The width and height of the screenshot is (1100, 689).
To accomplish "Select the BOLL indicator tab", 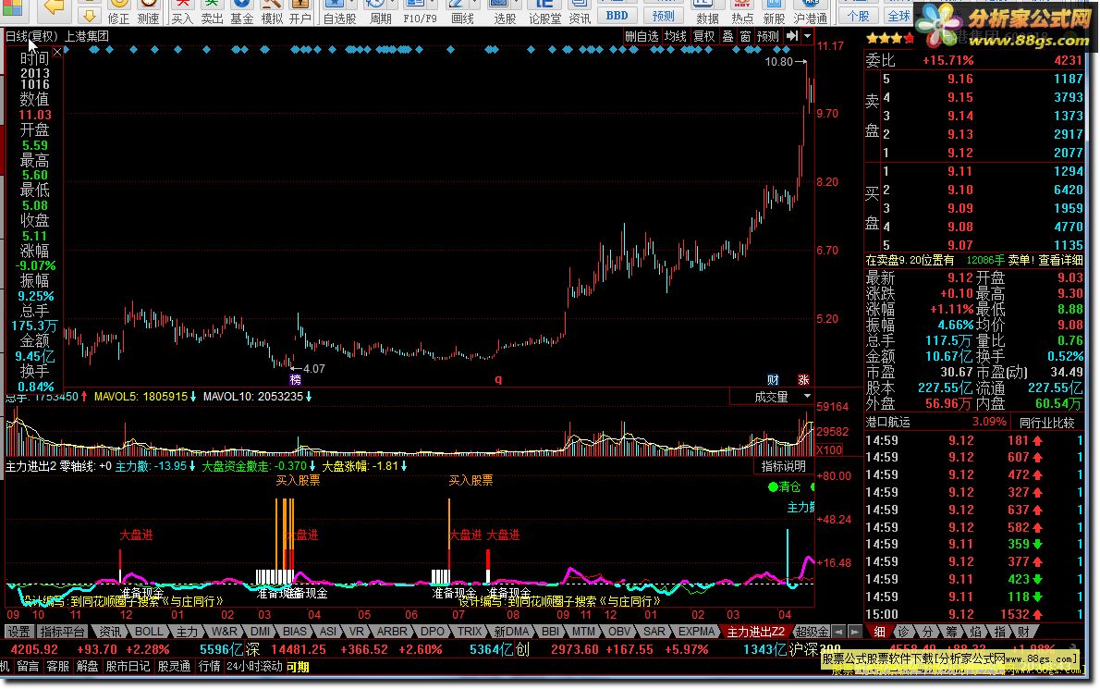I will (x=149, y=632).
